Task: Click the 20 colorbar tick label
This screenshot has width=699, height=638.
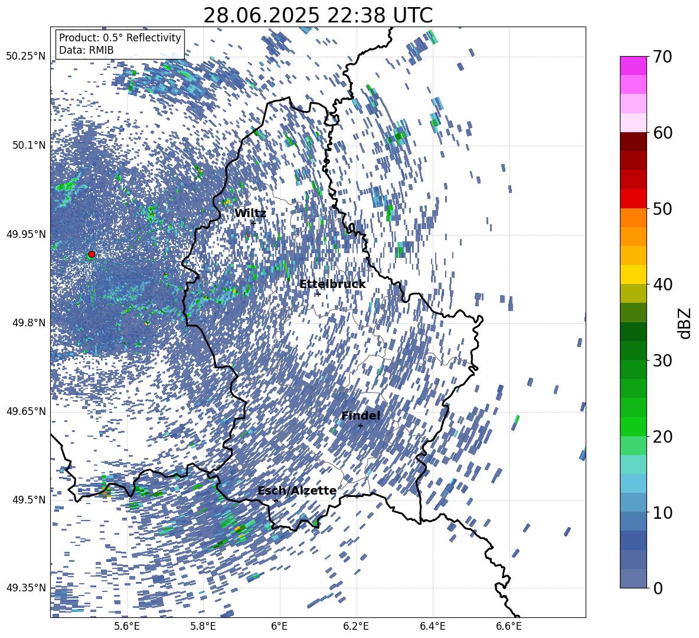Action: coord(662,436)
